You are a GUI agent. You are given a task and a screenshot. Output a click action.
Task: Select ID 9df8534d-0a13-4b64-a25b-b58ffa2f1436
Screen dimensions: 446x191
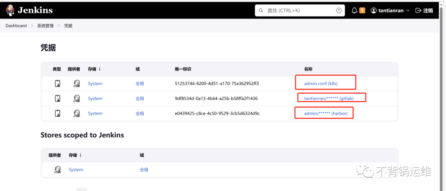[216, 98]
